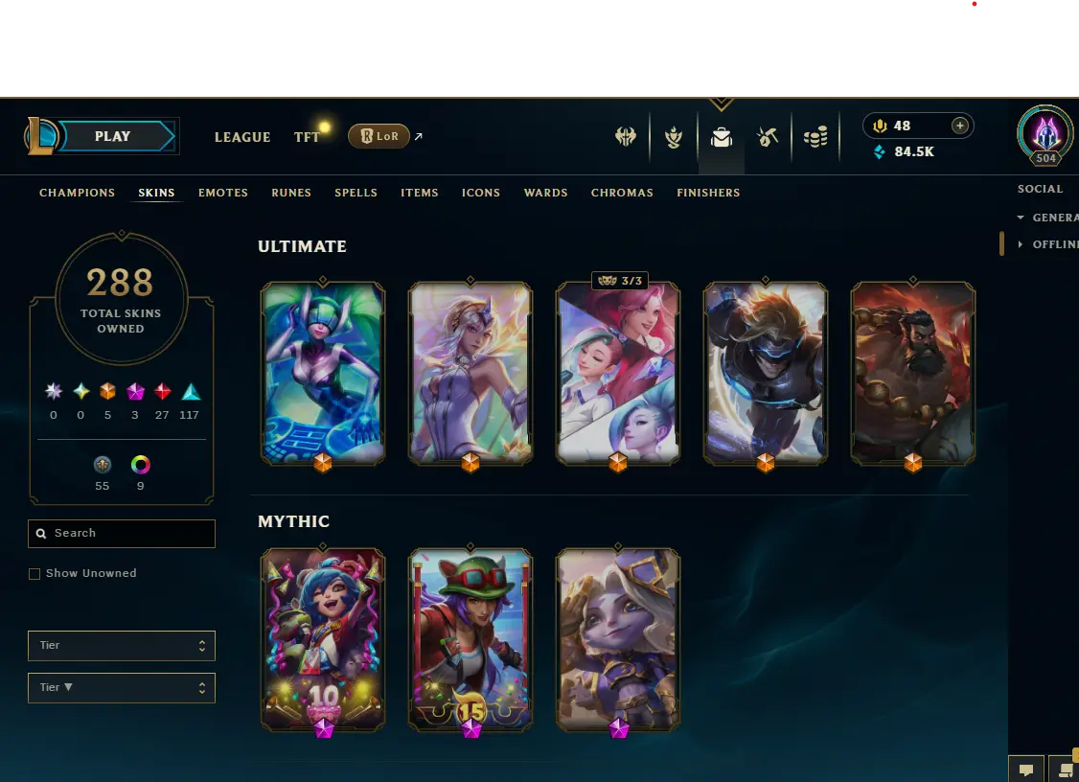Open the Loot hammer icon
Viewport: 1079px width, 782px height.
768,137
